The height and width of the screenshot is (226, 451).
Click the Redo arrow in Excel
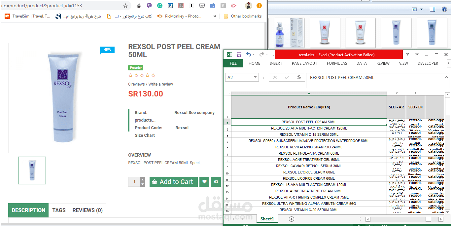(x=261, y=55)
